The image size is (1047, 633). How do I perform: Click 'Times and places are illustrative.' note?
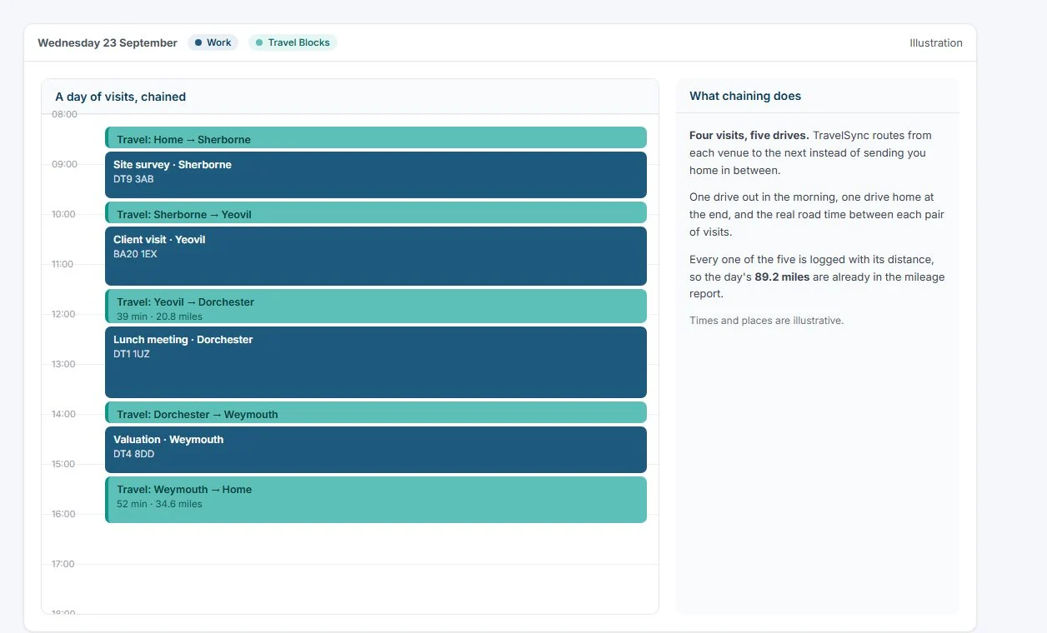(x=767, y=321)
